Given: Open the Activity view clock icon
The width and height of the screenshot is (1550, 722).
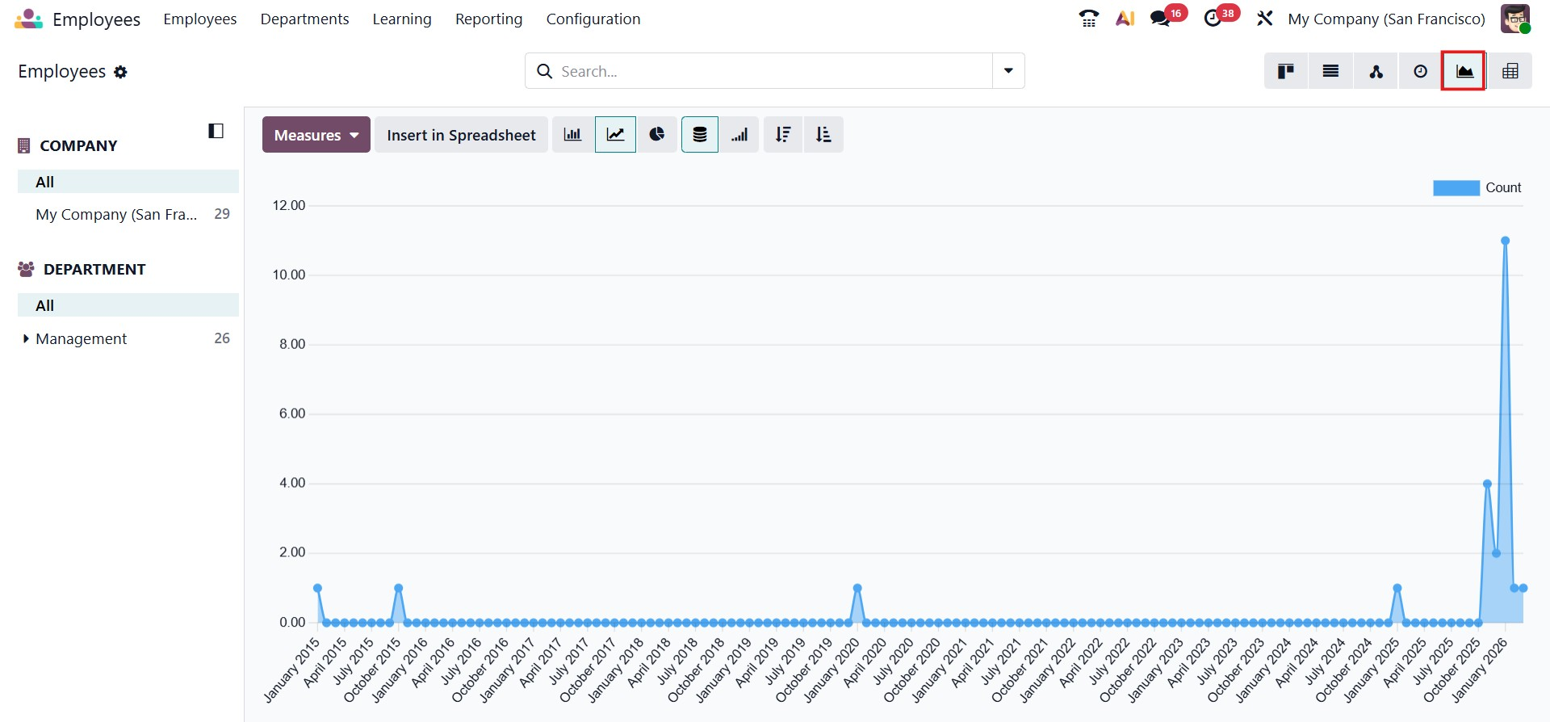Looking at the screenshot, I should (1420, 71).
